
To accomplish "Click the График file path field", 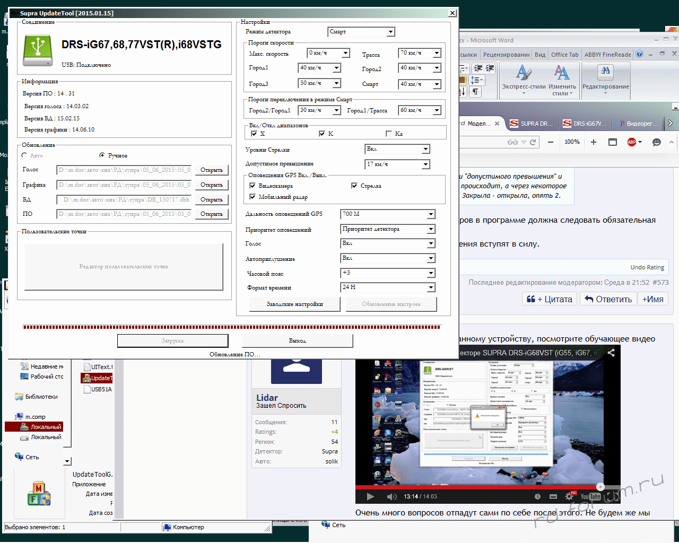I will 124,185.
